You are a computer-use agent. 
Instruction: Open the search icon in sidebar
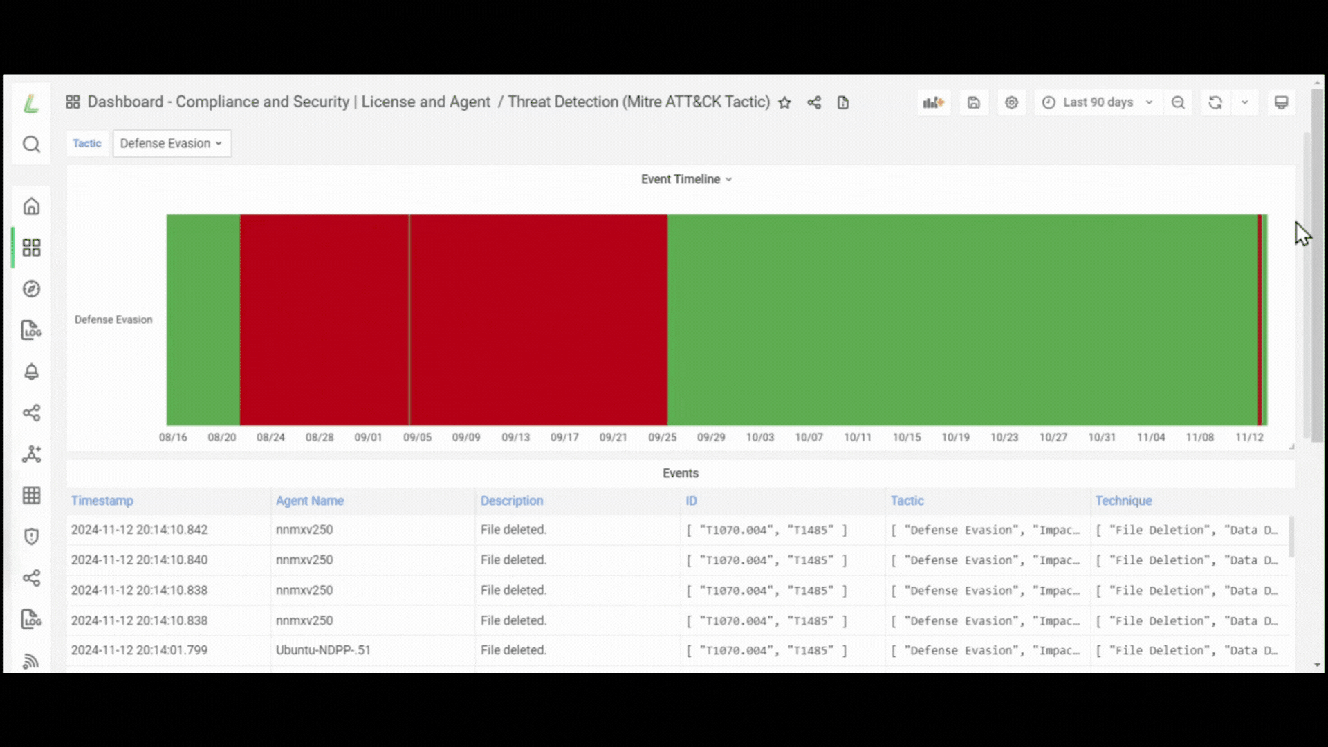(31, 144)
